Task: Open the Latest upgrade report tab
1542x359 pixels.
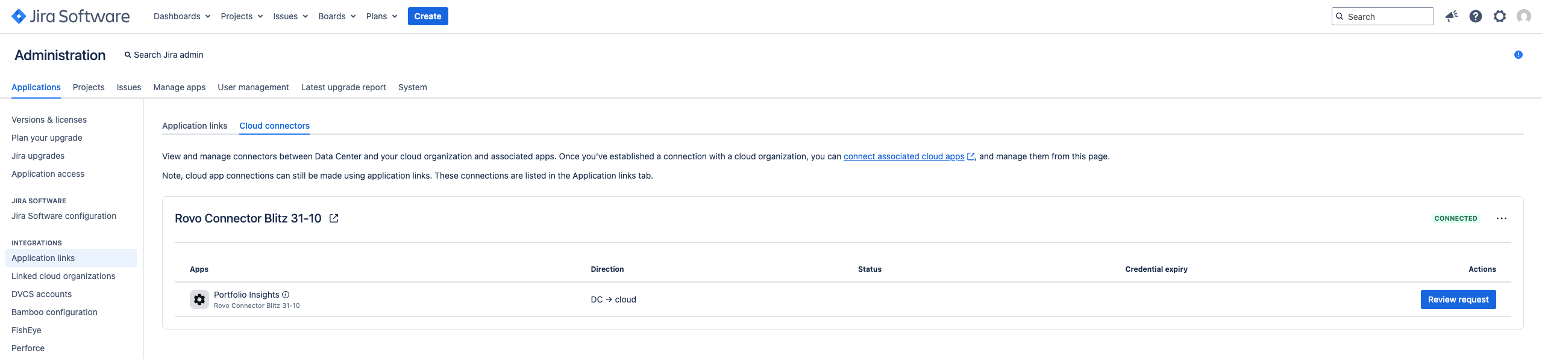Action: point(343,87)
